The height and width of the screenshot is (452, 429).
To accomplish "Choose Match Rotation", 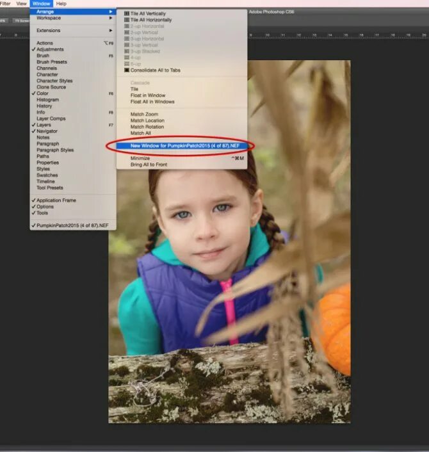I will pos(182,127).
